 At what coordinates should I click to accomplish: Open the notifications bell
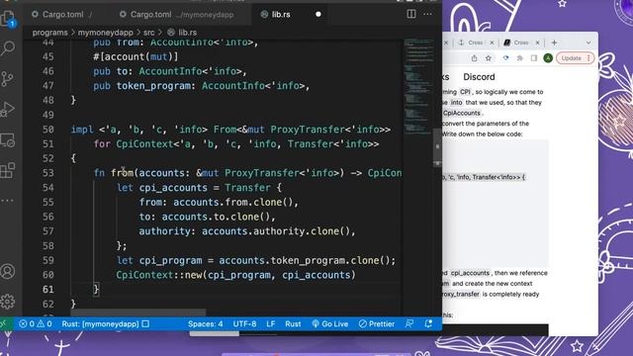pos(428,323)
